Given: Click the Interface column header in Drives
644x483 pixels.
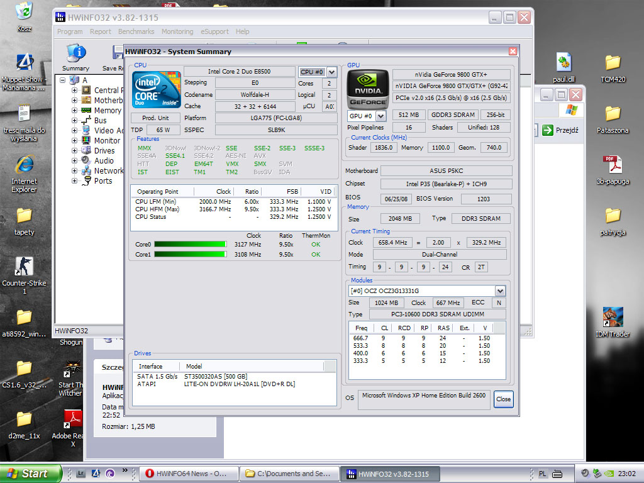Looking at the screenshot, I should click(157, 367).
